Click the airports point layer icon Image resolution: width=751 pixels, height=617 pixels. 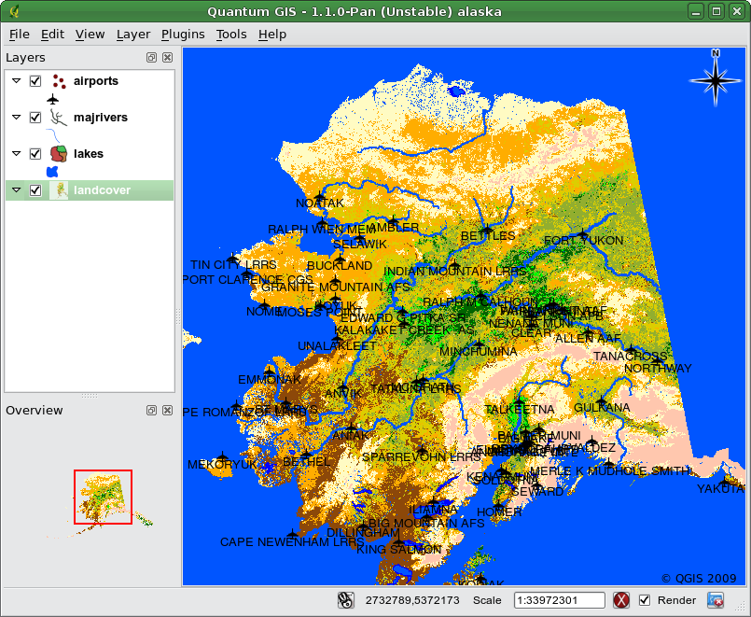click(x=59, y=81)
